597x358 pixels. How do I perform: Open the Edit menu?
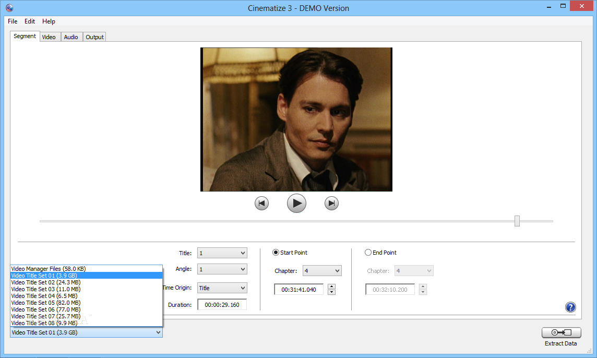[30, 21]
